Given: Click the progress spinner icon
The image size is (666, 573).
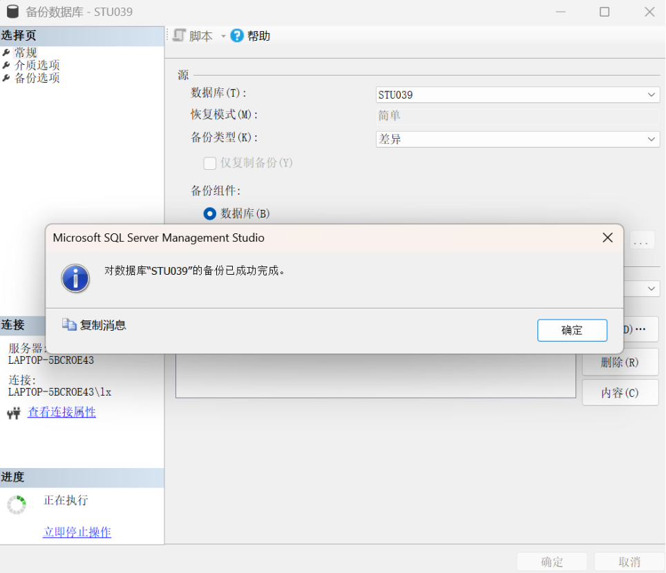Looking at the screenshot, I should [x=17, y=505].
